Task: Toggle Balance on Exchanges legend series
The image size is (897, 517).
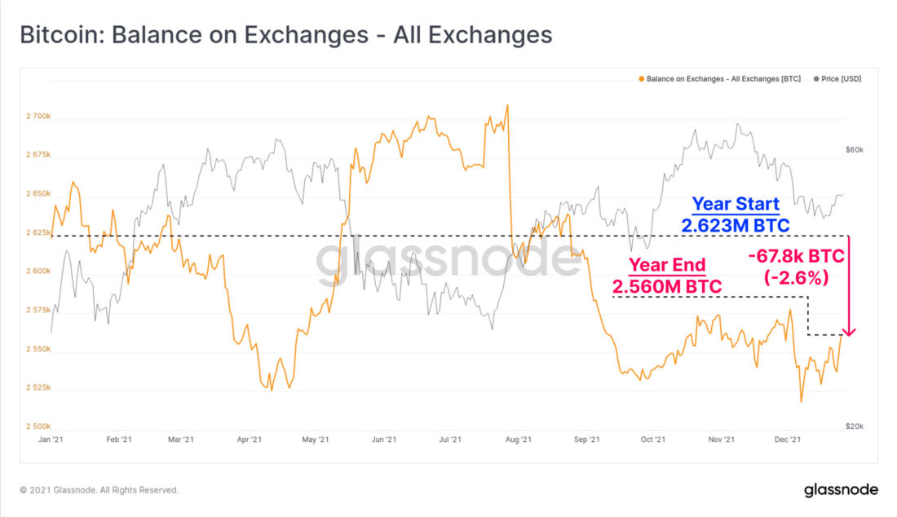Action: coord(720,79)
